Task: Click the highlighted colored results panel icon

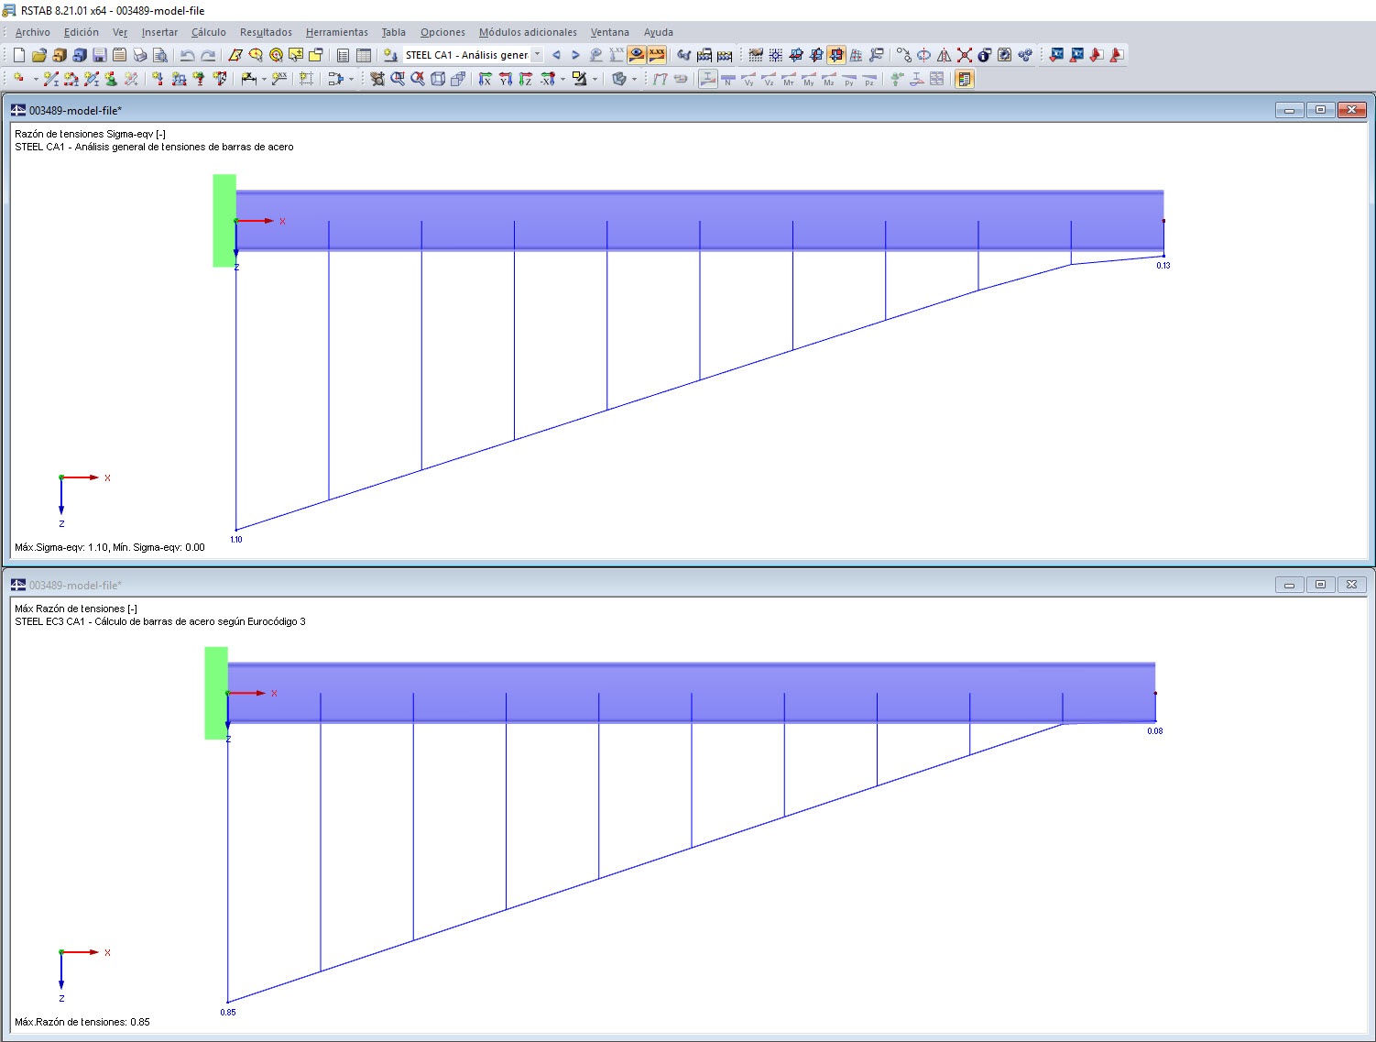Action: 965,79
